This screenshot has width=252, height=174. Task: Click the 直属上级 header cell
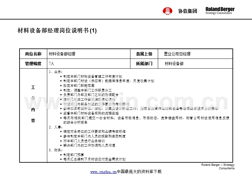click(x=144, y=54)
